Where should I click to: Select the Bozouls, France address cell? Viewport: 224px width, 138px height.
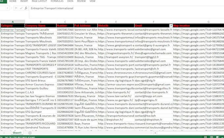86,57
